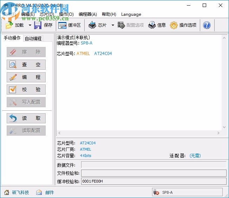The image size is (229, 198).
Task: Click the log horizontal scroll left arrow
Action: click(x=59, y=133)
